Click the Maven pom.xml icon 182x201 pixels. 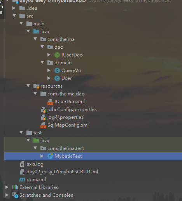click(x=22, y=180)
